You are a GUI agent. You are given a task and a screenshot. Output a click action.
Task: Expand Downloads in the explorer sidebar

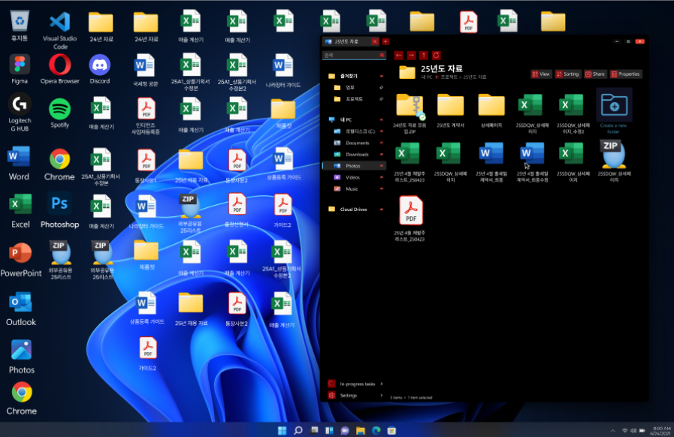coord(381,154)
